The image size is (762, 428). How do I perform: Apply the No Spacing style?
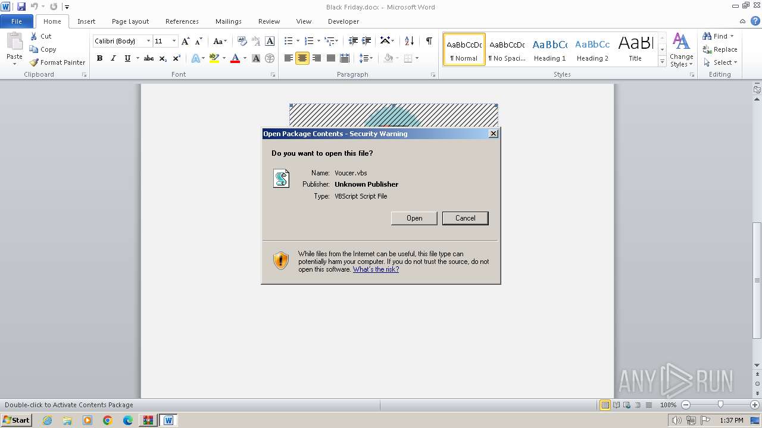[x=507, y=49]
